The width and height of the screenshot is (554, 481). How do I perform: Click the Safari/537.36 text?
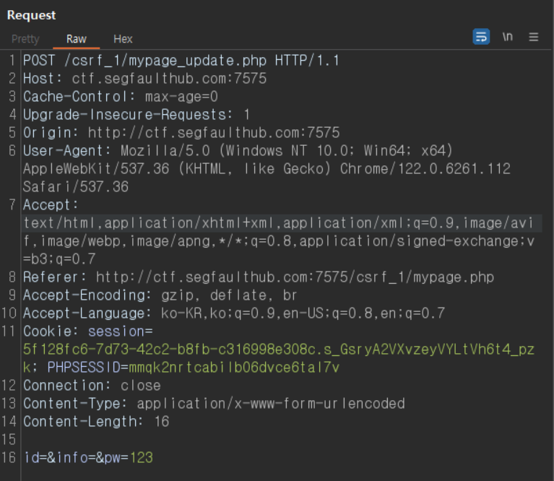(76, 187)
